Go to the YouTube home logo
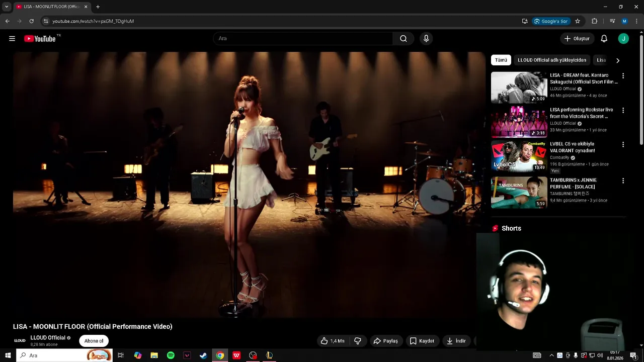 (x=40, y=39)
